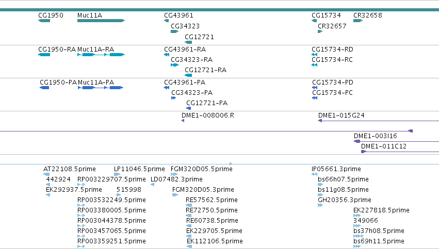
Task: Click the AT22108.5prime EST label
Action: tap(70, 169)
